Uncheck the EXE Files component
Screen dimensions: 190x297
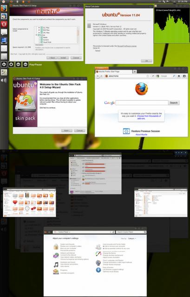[41, 30]
